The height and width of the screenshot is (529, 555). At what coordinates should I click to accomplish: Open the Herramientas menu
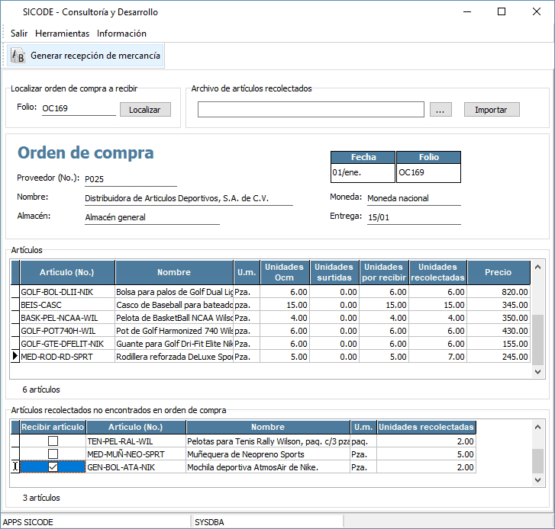tap(62, 34)
